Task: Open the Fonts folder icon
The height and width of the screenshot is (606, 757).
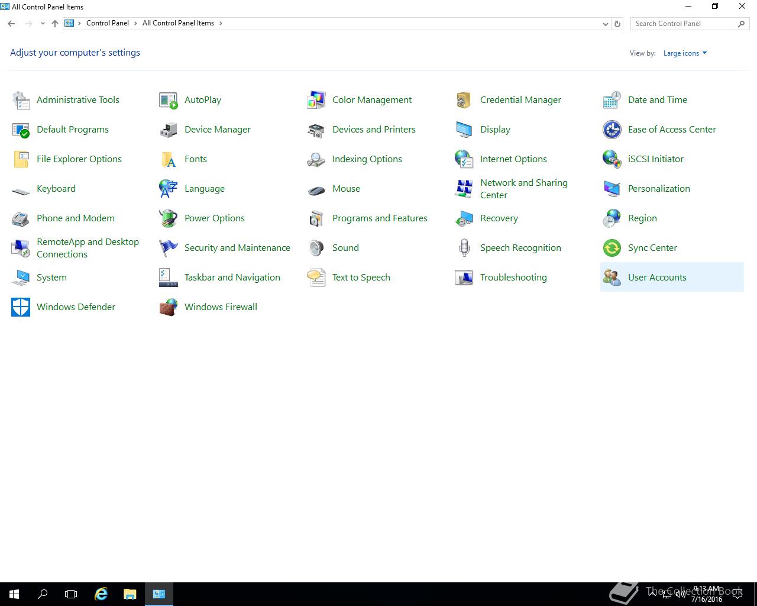Action: pos(169,159)
